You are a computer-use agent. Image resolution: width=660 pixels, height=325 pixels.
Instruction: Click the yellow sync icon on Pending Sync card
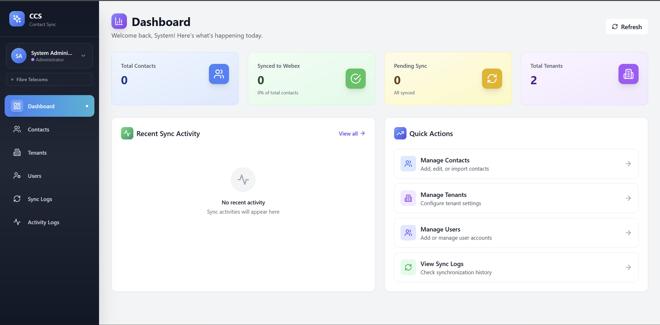point(492,79)
